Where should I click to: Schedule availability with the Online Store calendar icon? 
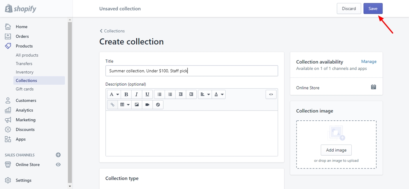374,87
